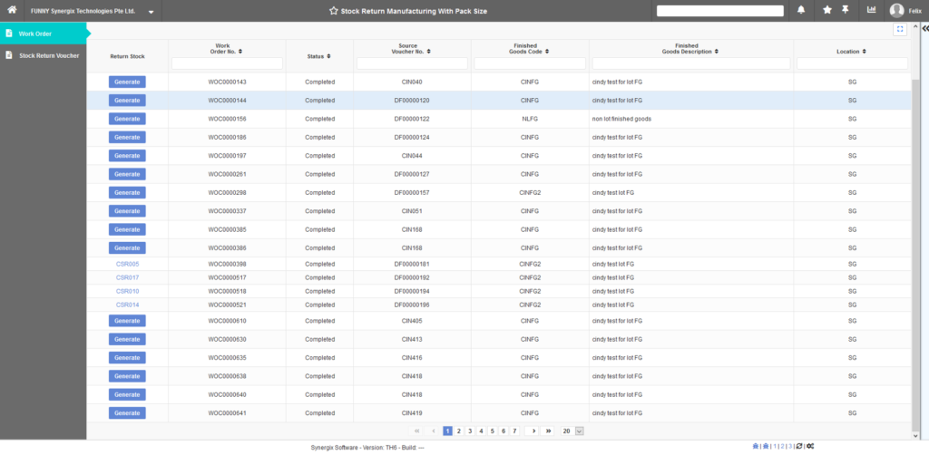Select 'non lot finished goods' description
The height and width of the screenshot is (455, 929).
tap(621, 119)
